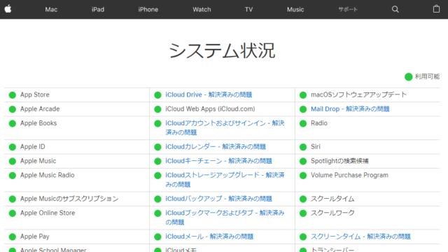Open iCloudブックマークおよびタブ resolved issue link
Image resolution: width=448 pixels, height=252 pixels.
225,218
